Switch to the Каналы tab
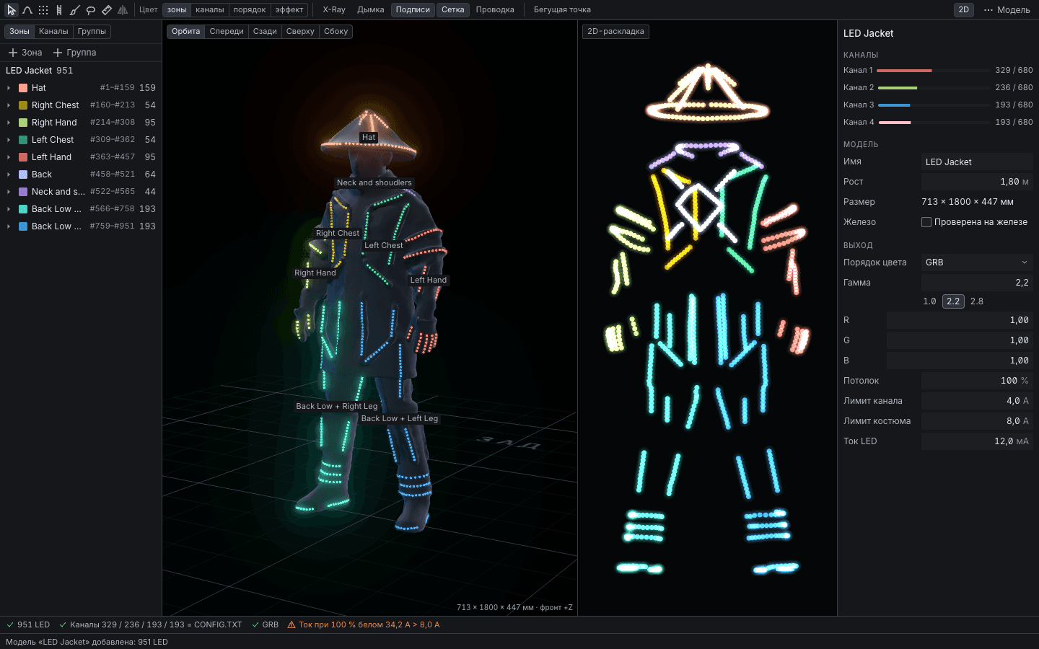Viewport: 1039px width, 649px height. pyautogui.click(x=53, y=32)
